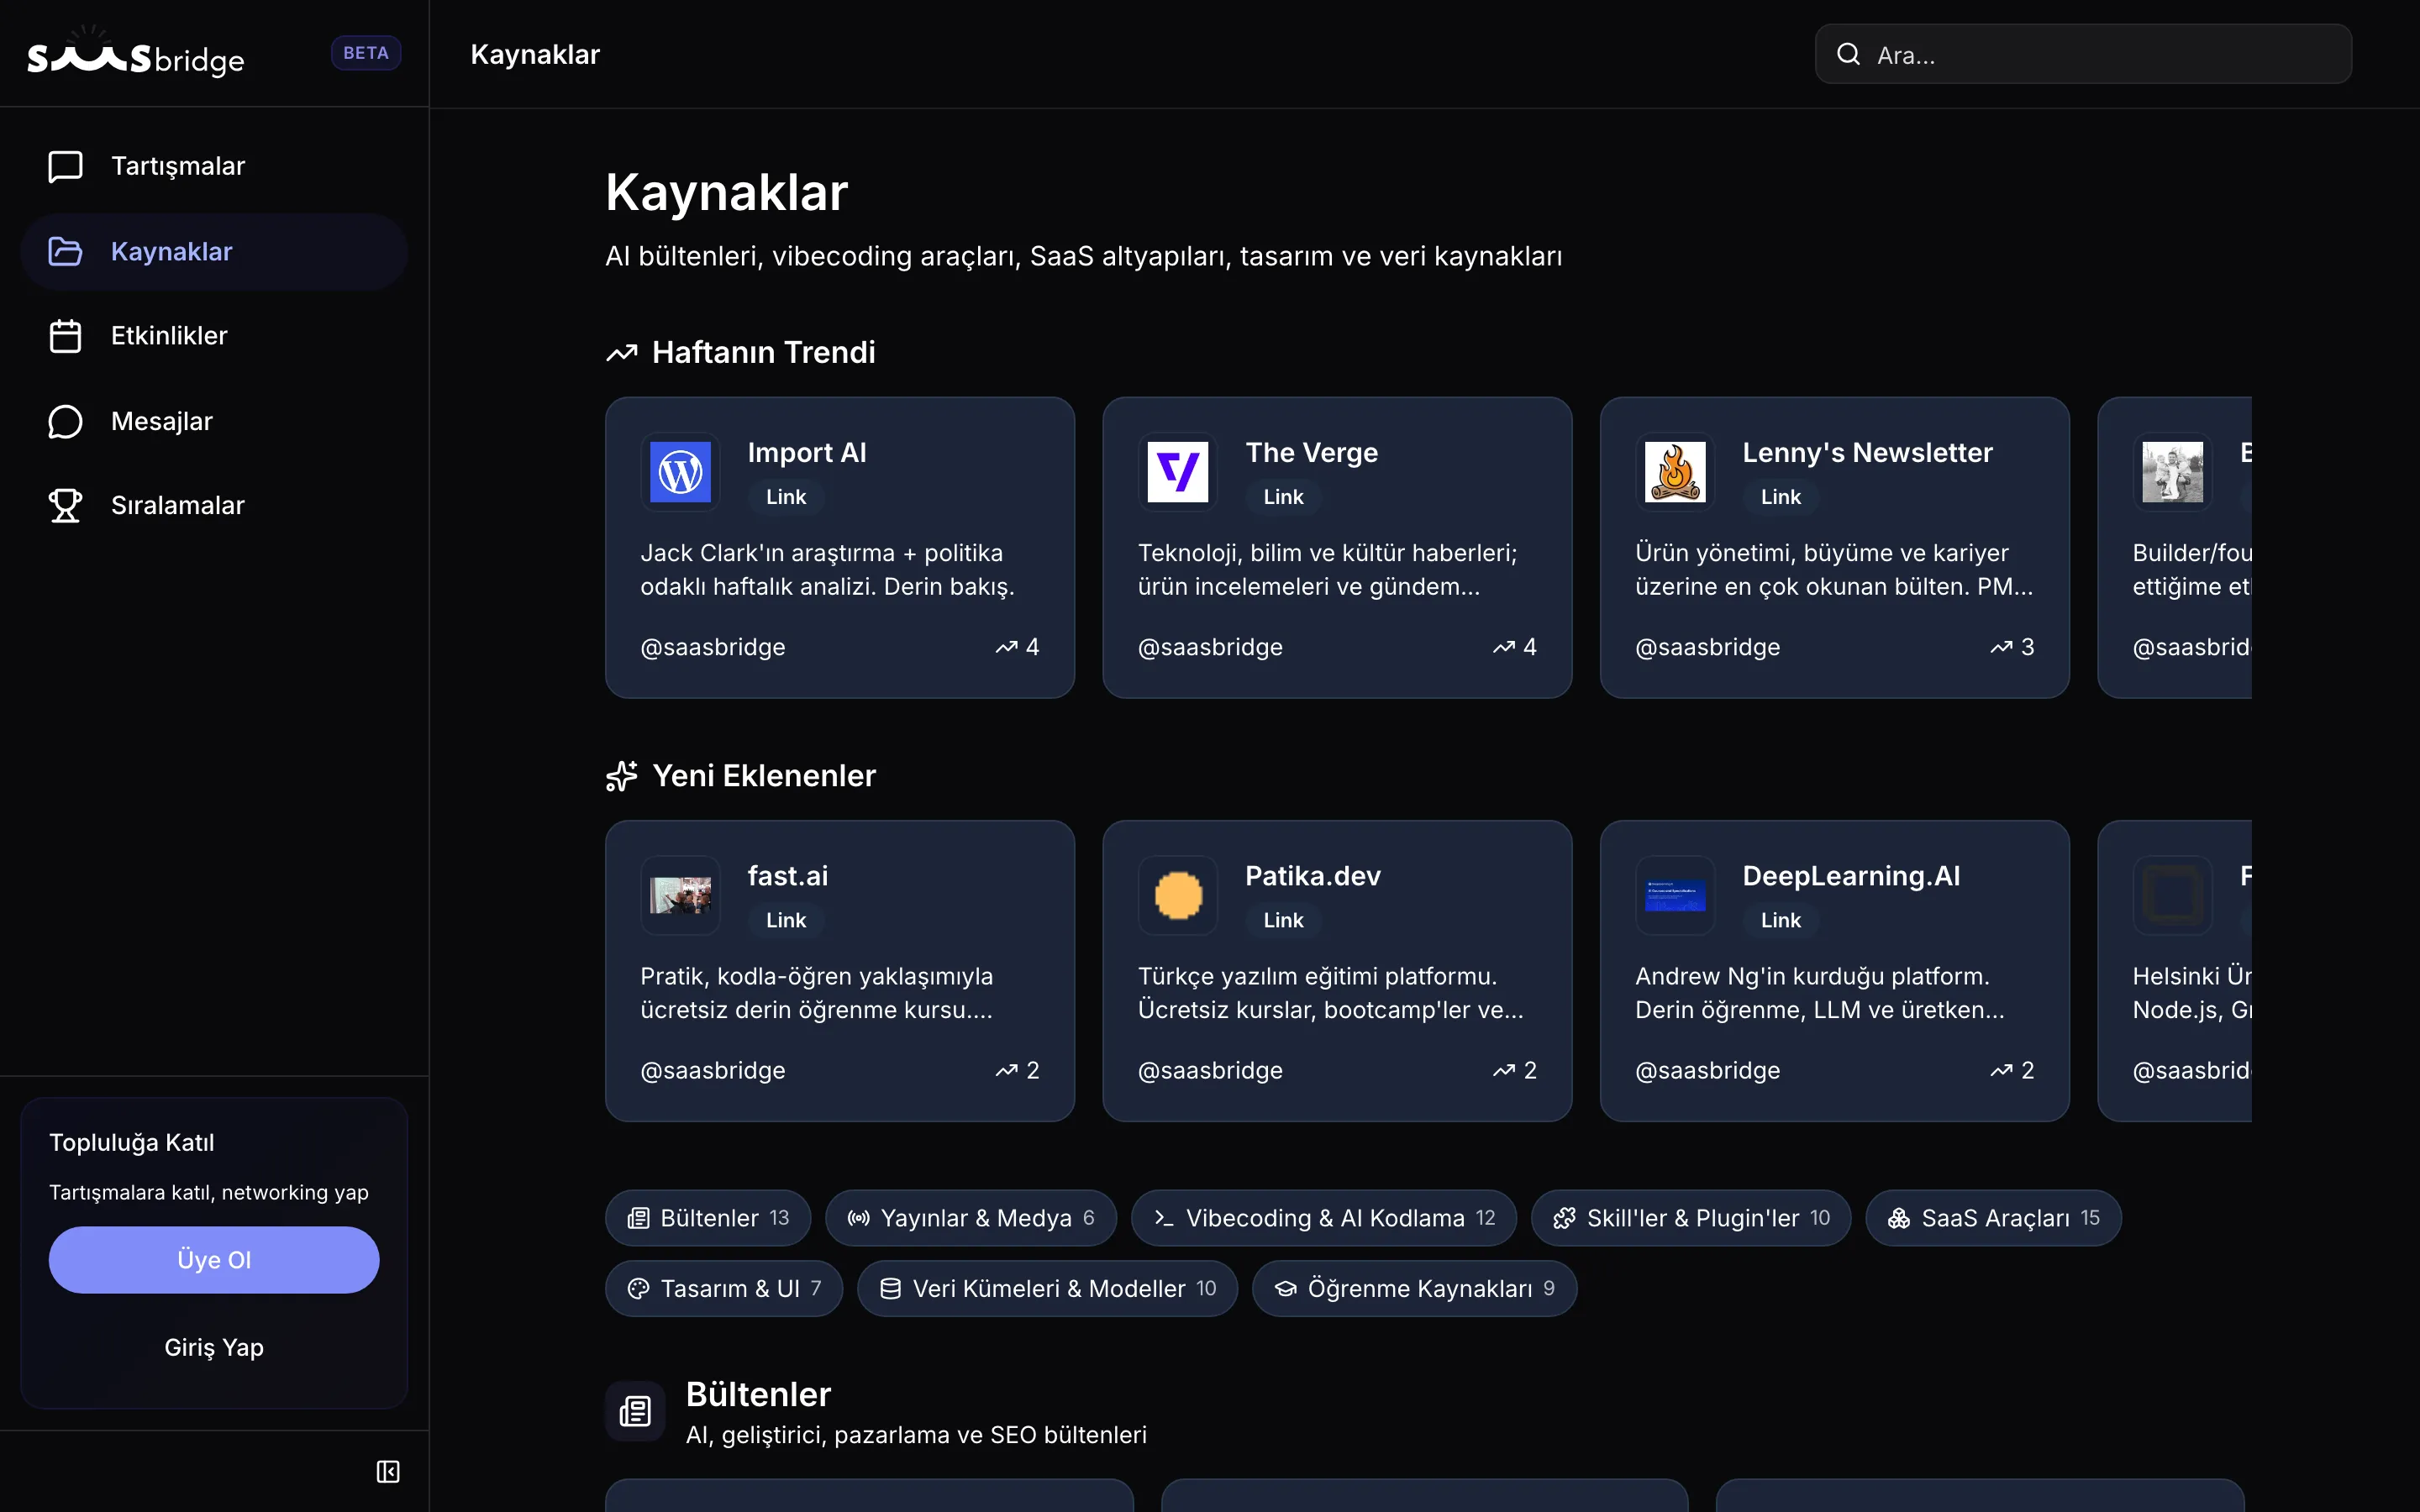The height and width of the screenshot is (1512, 2420).
Task: Open The Verge resource card
Action: [x=1337, y=547]
